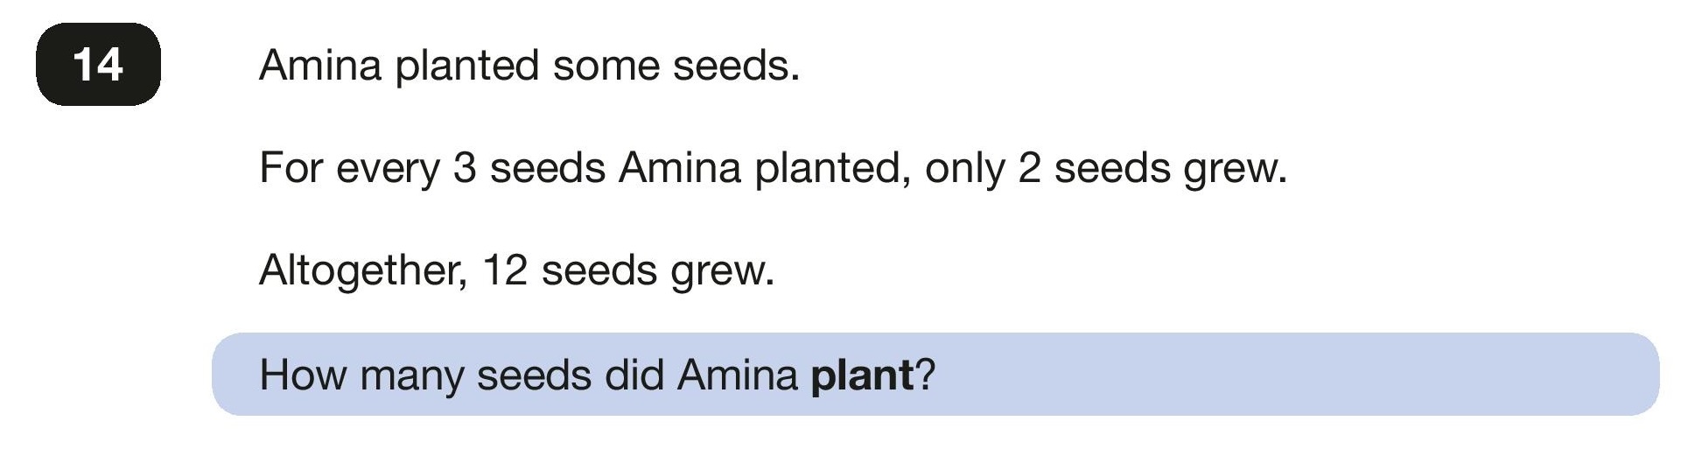Click the bold word 'plant'

pos(862,376)
